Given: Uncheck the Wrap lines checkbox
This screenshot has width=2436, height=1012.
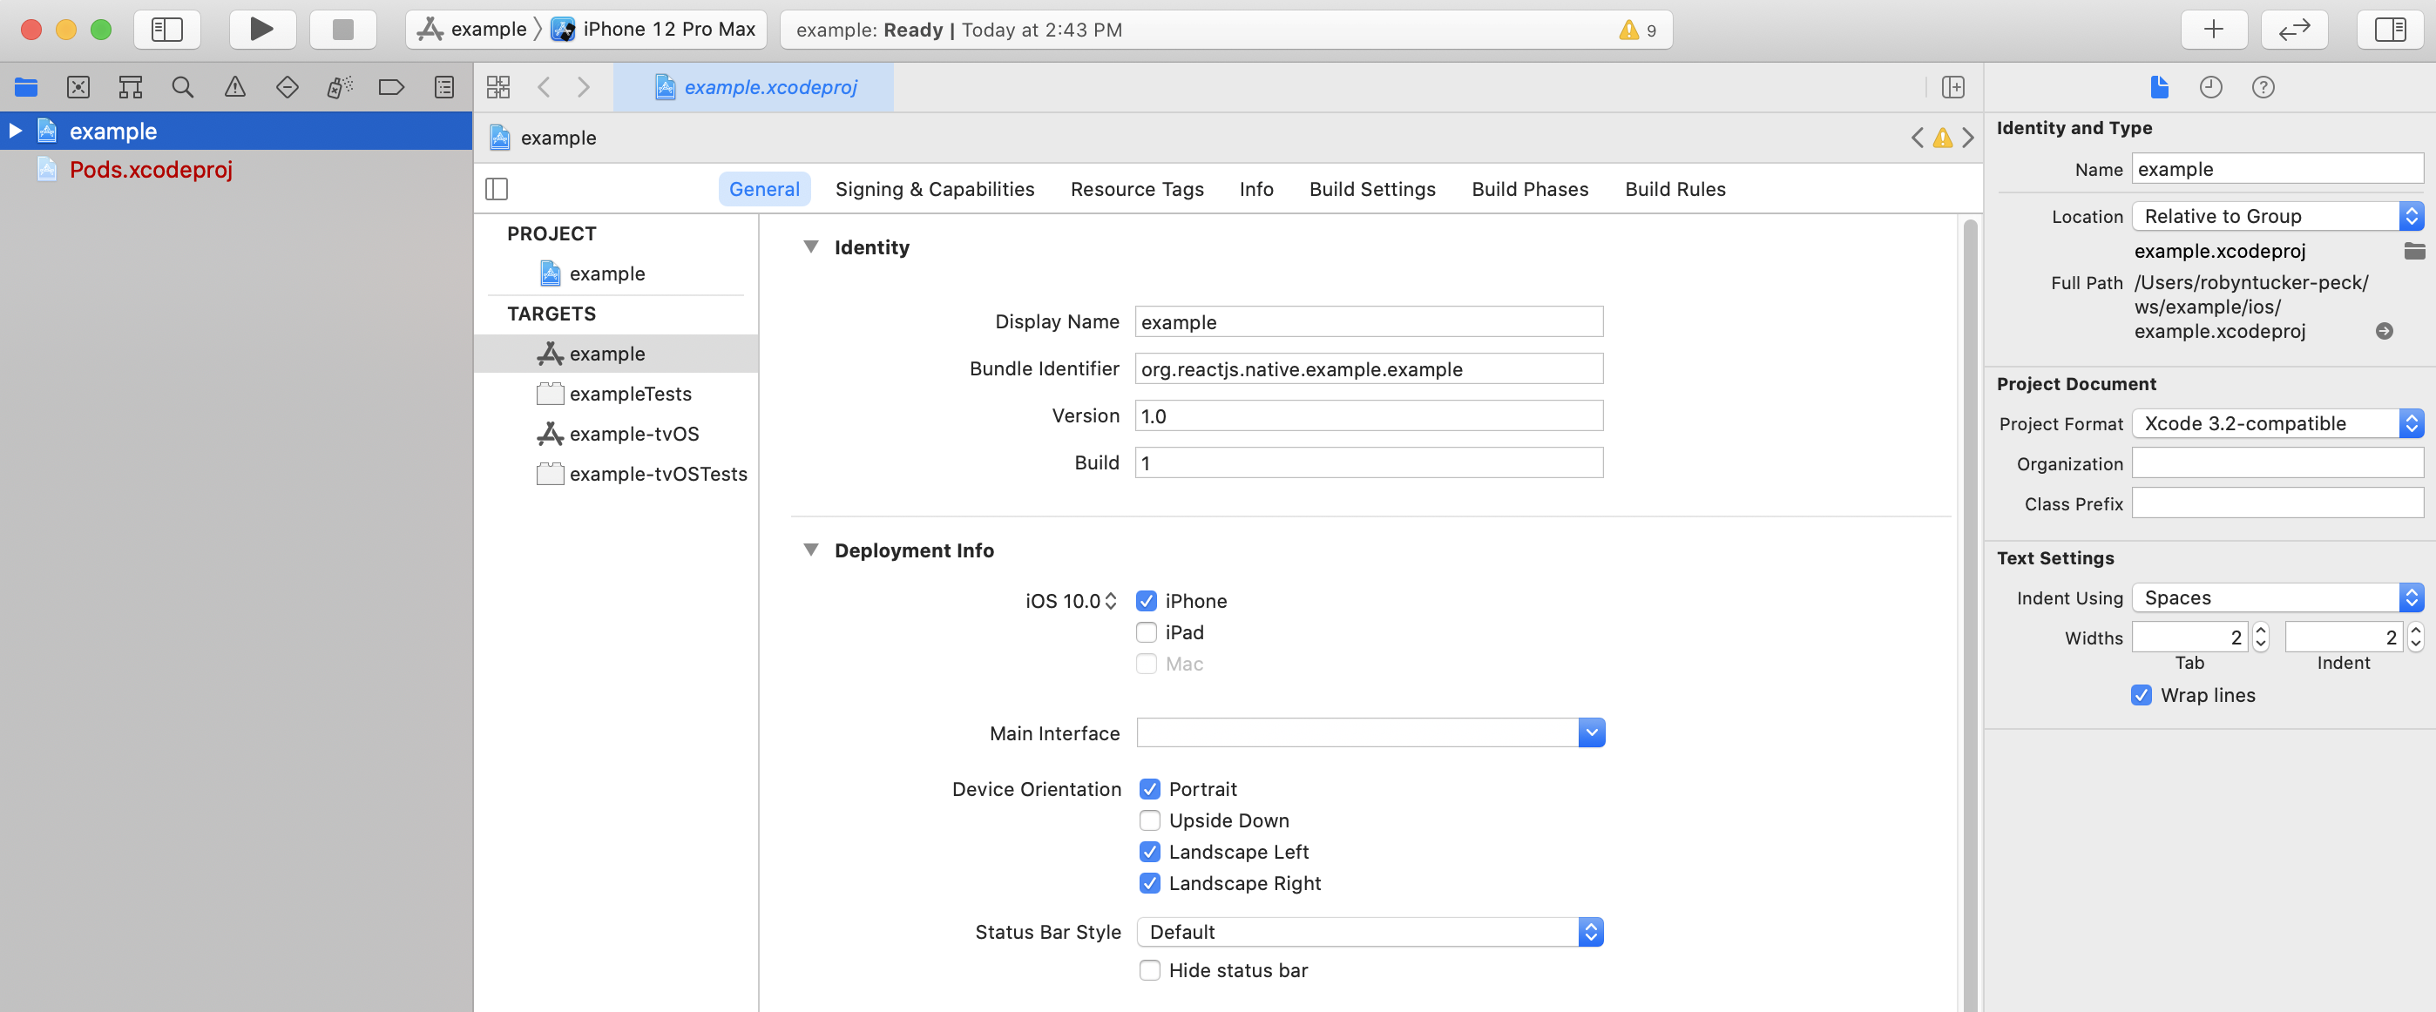Looking at the screenshot, I should tap(2141, 696).
